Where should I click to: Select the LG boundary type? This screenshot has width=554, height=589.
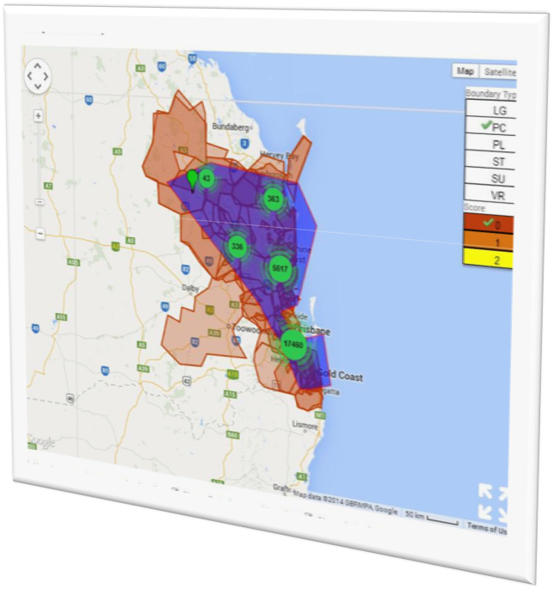(x=499, y=110)
